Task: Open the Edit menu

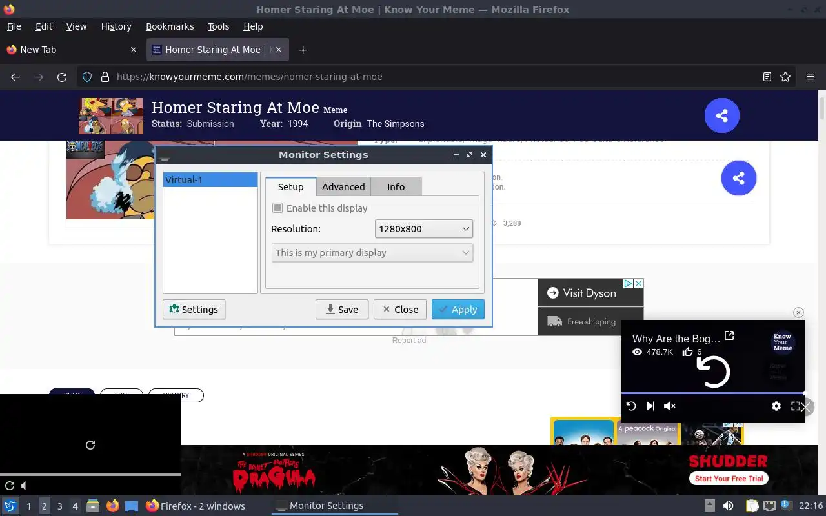Action: tap(44, 26)
